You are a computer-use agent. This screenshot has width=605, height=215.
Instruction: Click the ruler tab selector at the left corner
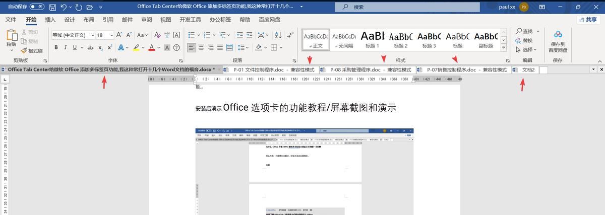(4, 80)
